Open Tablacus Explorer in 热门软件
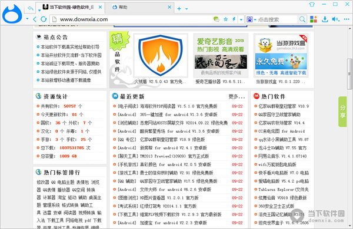Image resolution: width=353 pixels, height=229 pixels. (283, 190)
